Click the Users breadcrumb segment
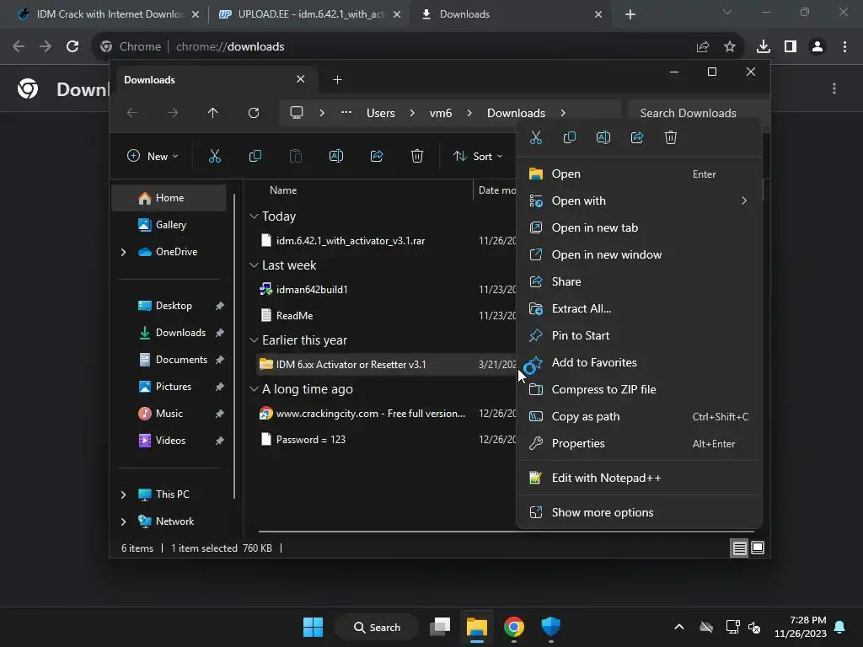 [x=381, y=113]
